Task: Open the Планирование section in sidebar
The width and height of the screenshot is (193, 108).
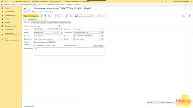Action: [9, 12]
